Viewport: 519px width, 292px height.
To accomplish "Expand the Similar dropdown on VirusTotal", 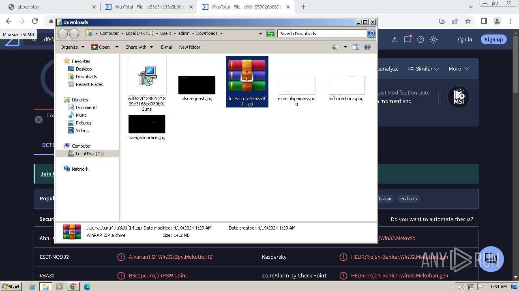I will [x=423, y=69].
